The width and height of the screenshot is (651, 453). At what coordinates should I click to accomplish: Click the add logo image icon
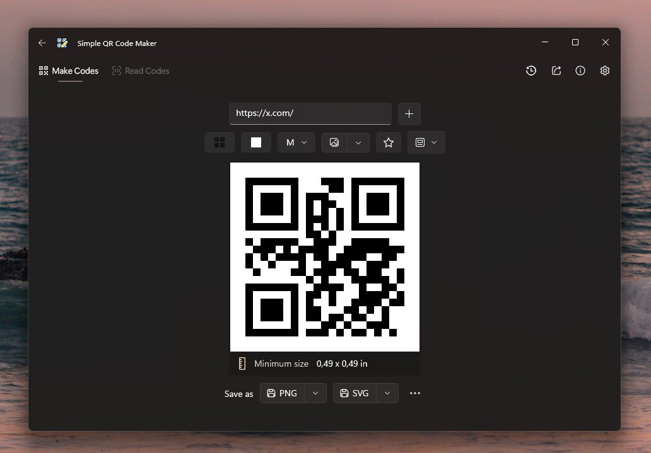coord(334,142)
